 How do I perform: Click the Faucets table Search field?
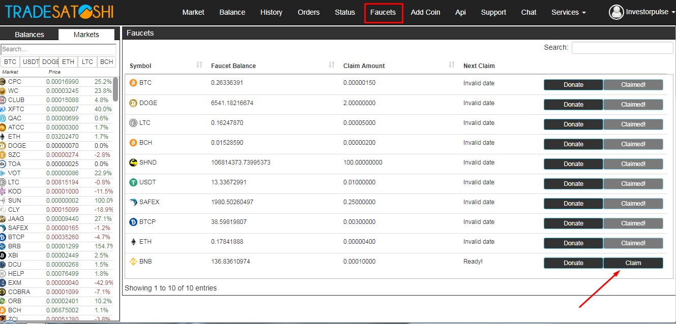pyautogui.click(x=622, y=48)
